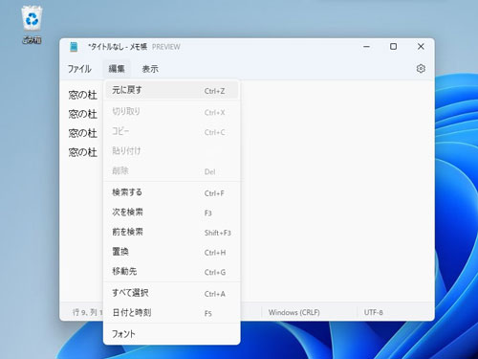478x359 pixels.
Task: Open the フォント menu entry
Action: (x=172, y=334)
